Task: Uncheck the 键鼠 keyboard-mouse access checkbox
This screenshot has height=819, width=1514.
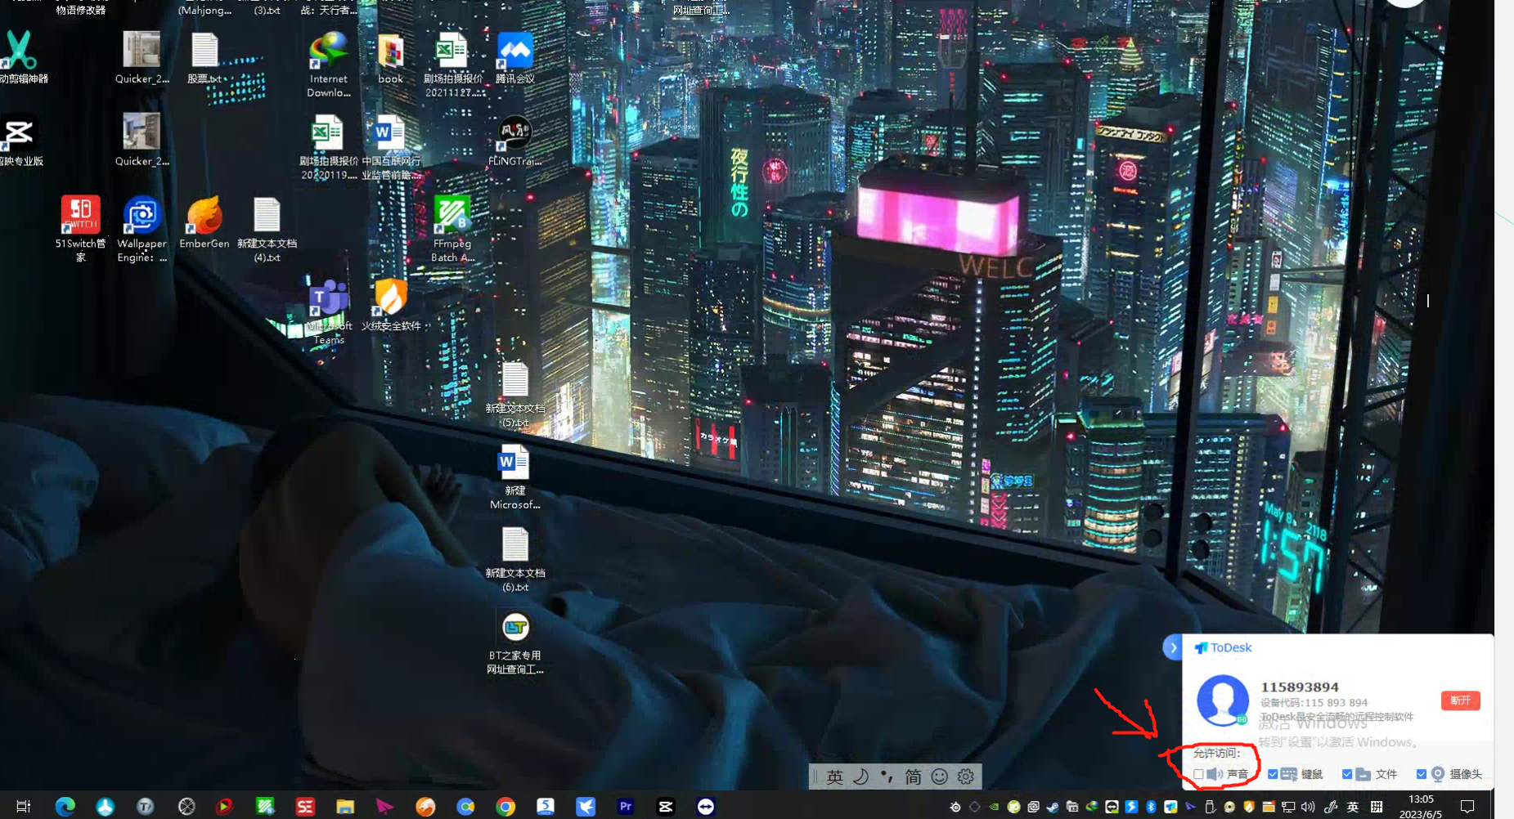Action: click(1273, 774)
